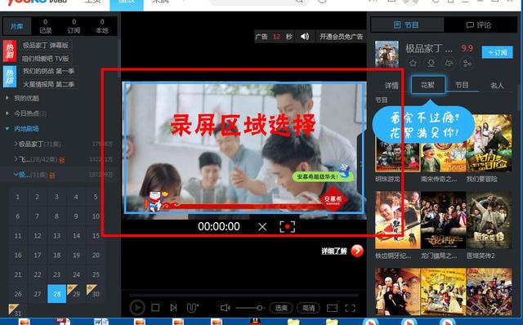Select episode 13 in the grid
Image resolution: width=523 pixels, height=325 pixels.
tap(56, 236)
